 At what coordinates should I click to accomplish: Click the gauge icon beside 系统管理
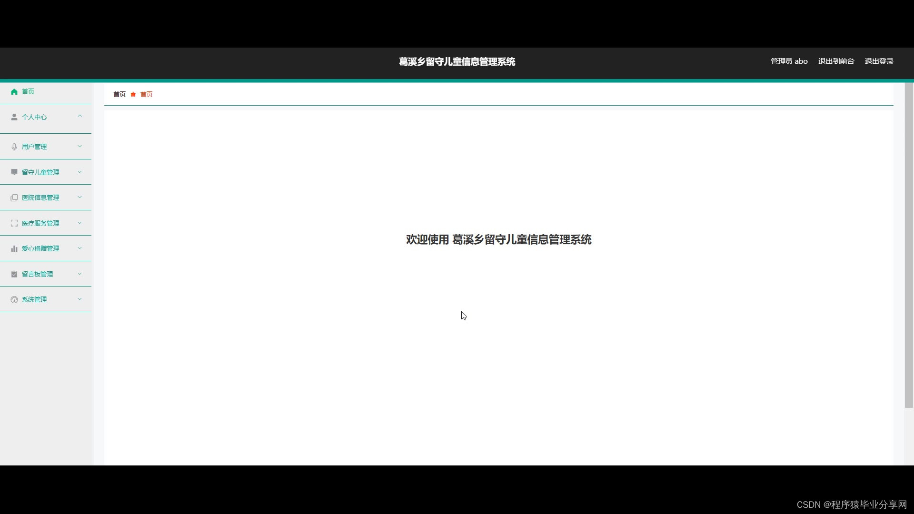click(14, 300)
